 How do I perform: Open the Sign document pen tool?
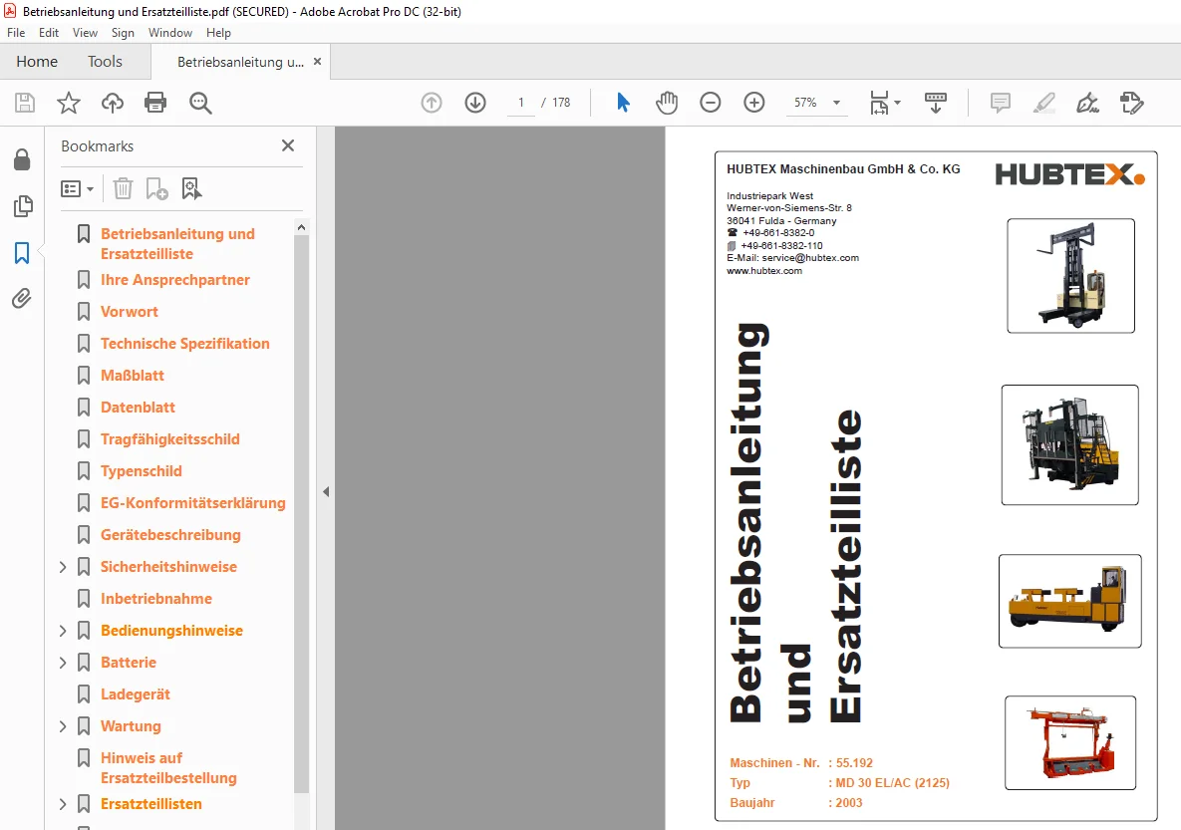[x=1087, y=103]
